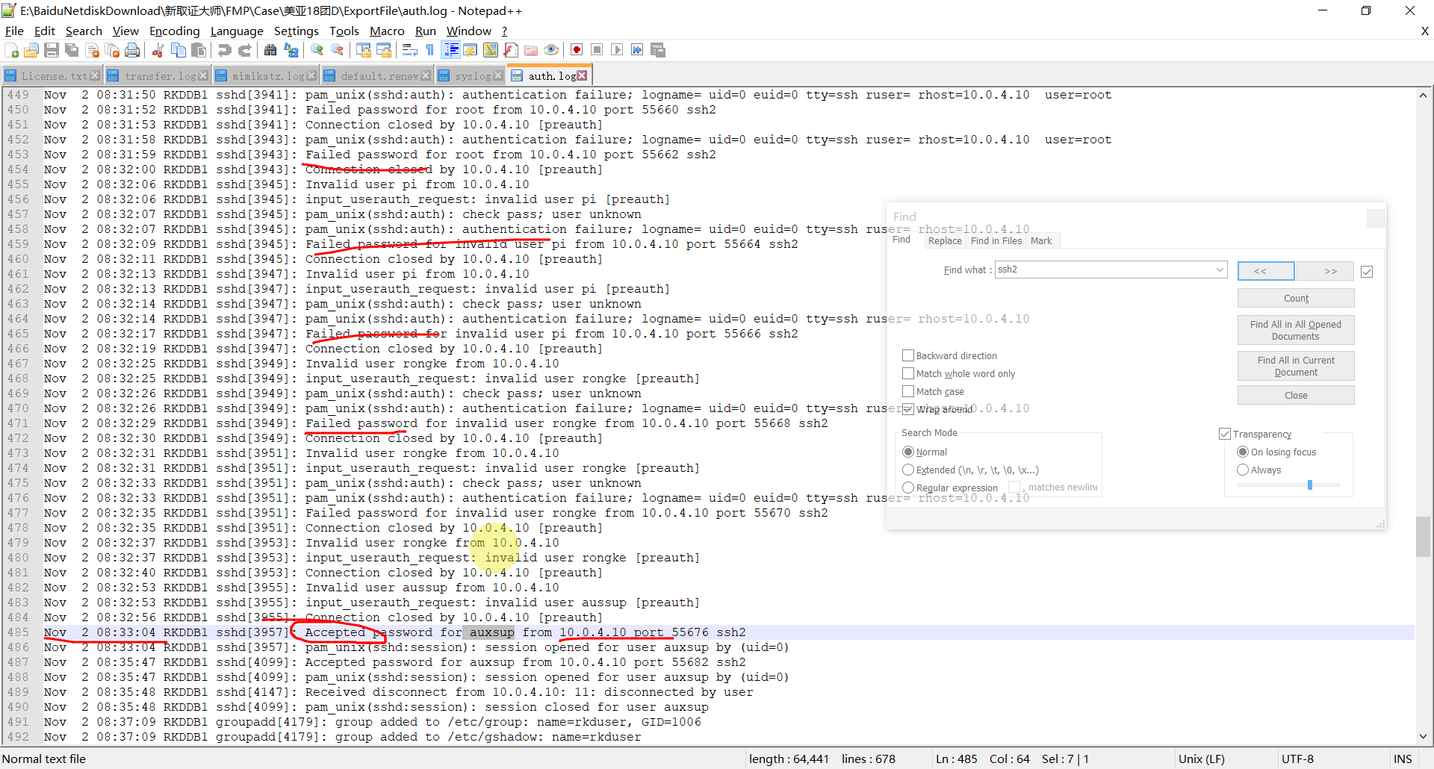Image resolution: width=1434 pixels, height=769 pixels.
Task: Switch to Replace tab in Find dialog
Action: pyautogui.click(x=945, y=240)
